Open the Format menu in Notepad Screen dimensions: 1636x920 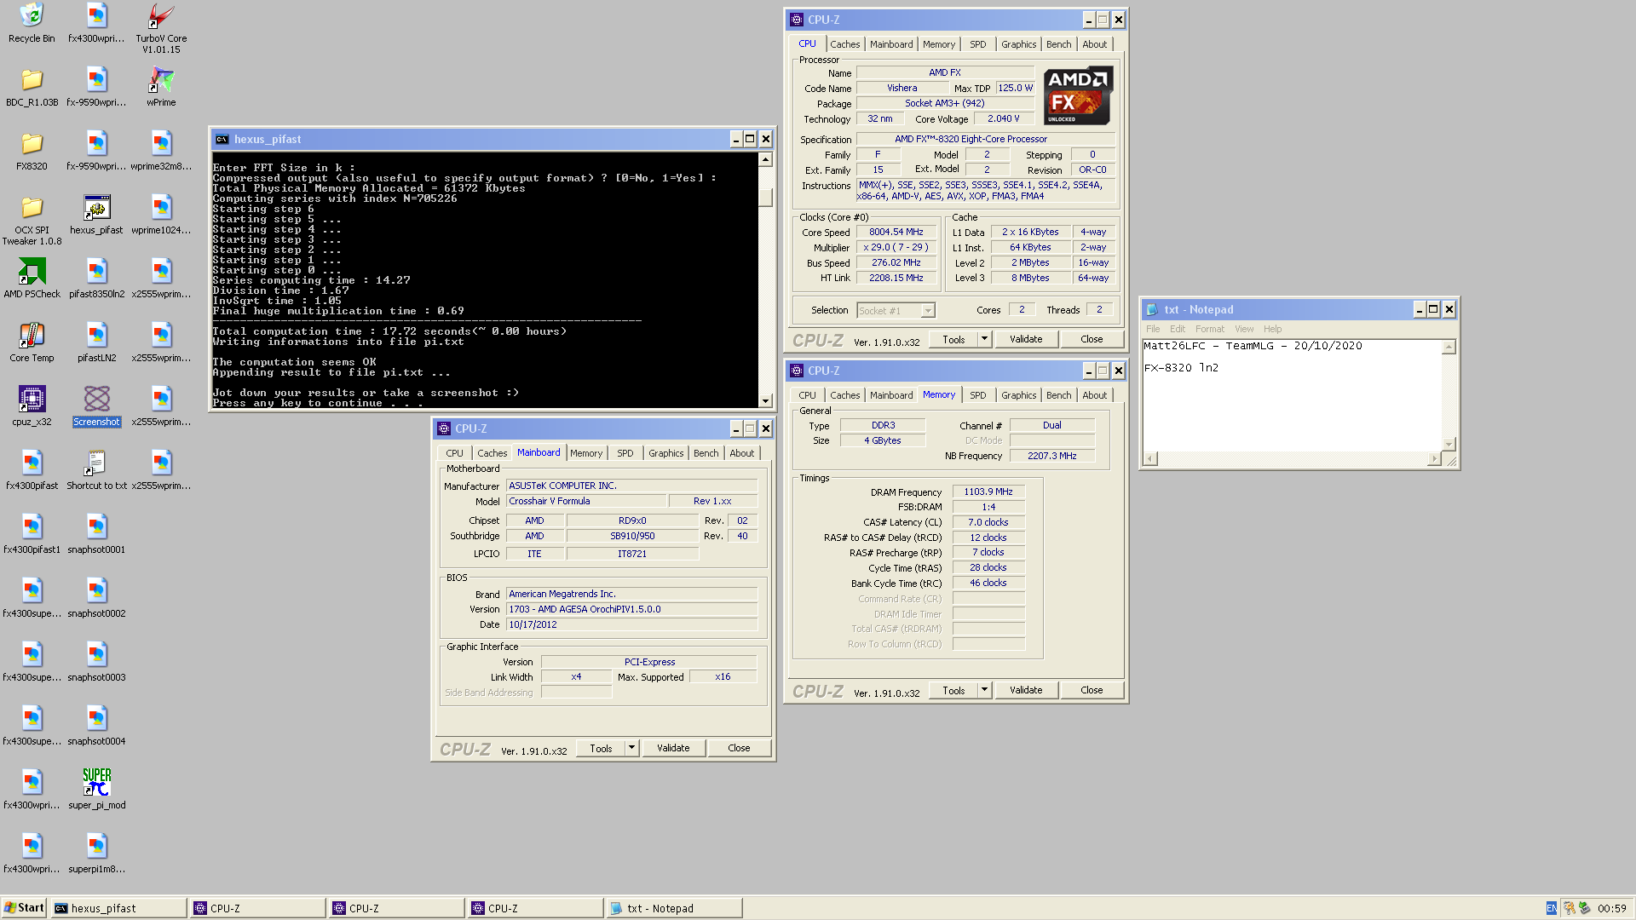[1209, 329]
